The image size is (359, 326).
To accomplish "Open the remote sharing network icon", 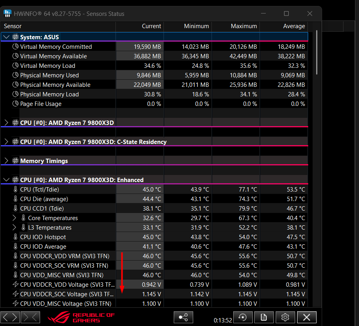I will pos(183,317).
